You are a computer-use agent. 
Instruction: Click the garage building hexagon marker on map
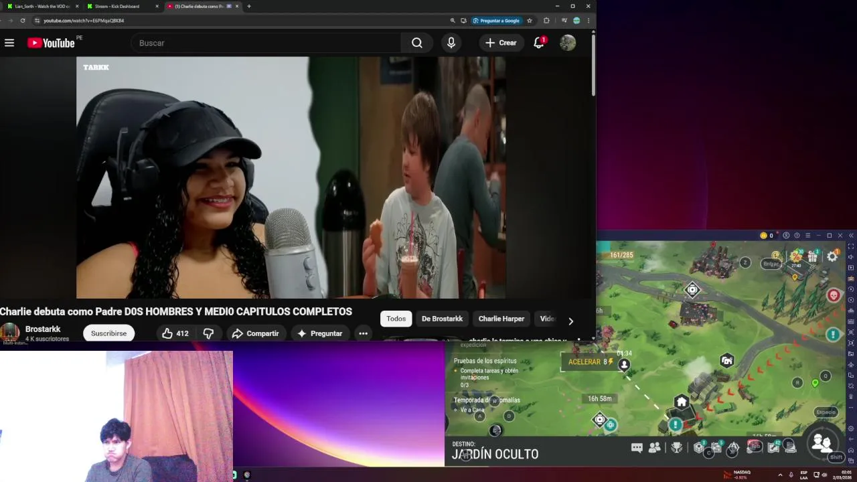tap(727, 361)
